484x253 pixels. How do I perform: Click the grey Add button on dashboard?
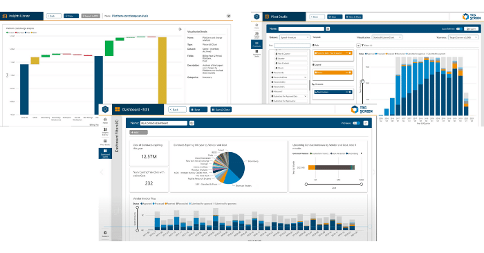[138, 132]
